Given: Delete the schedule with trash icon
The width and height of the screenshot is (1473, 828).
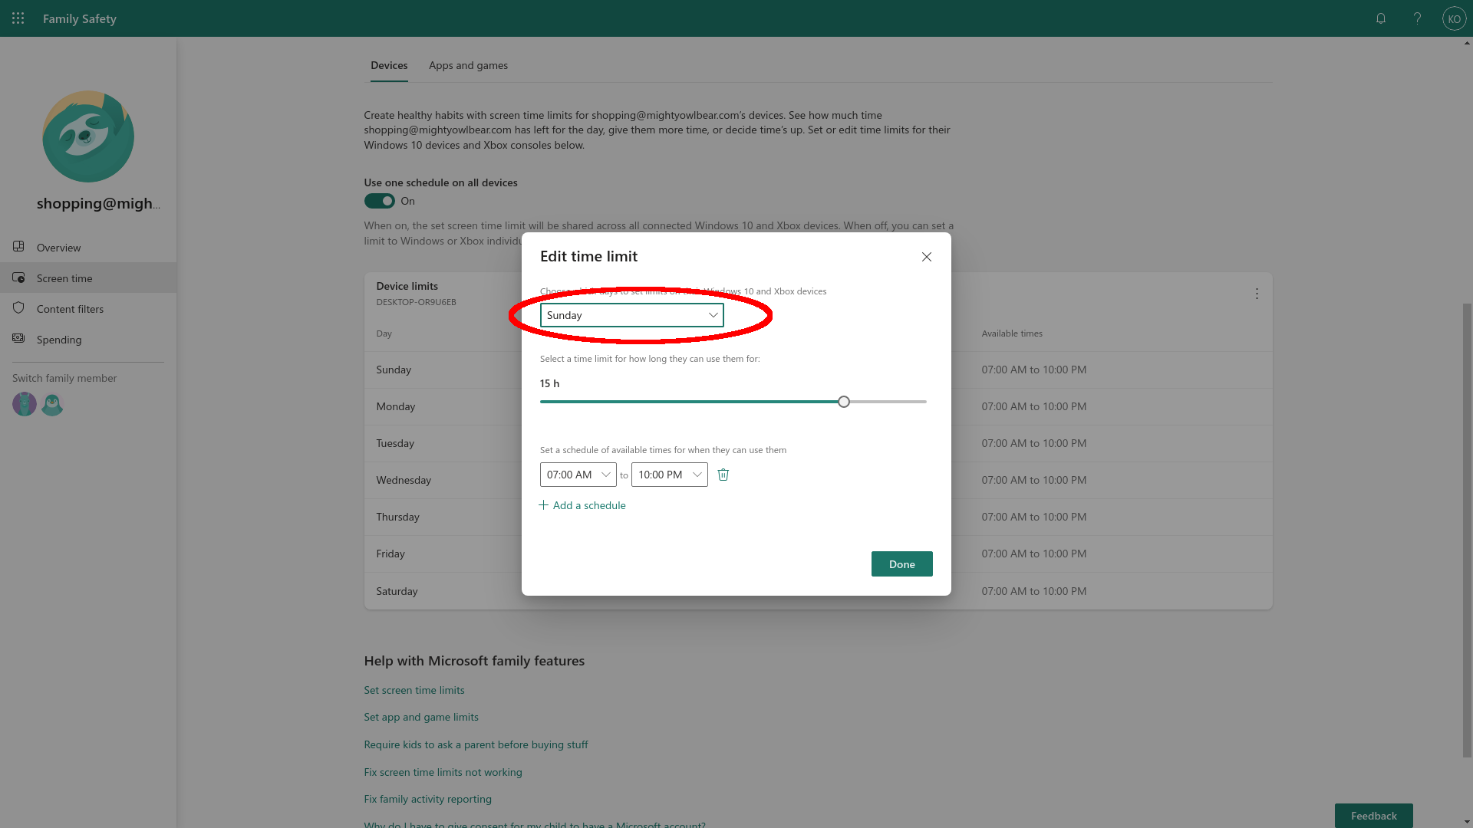Looking at the screenshot, I should 723,475.
